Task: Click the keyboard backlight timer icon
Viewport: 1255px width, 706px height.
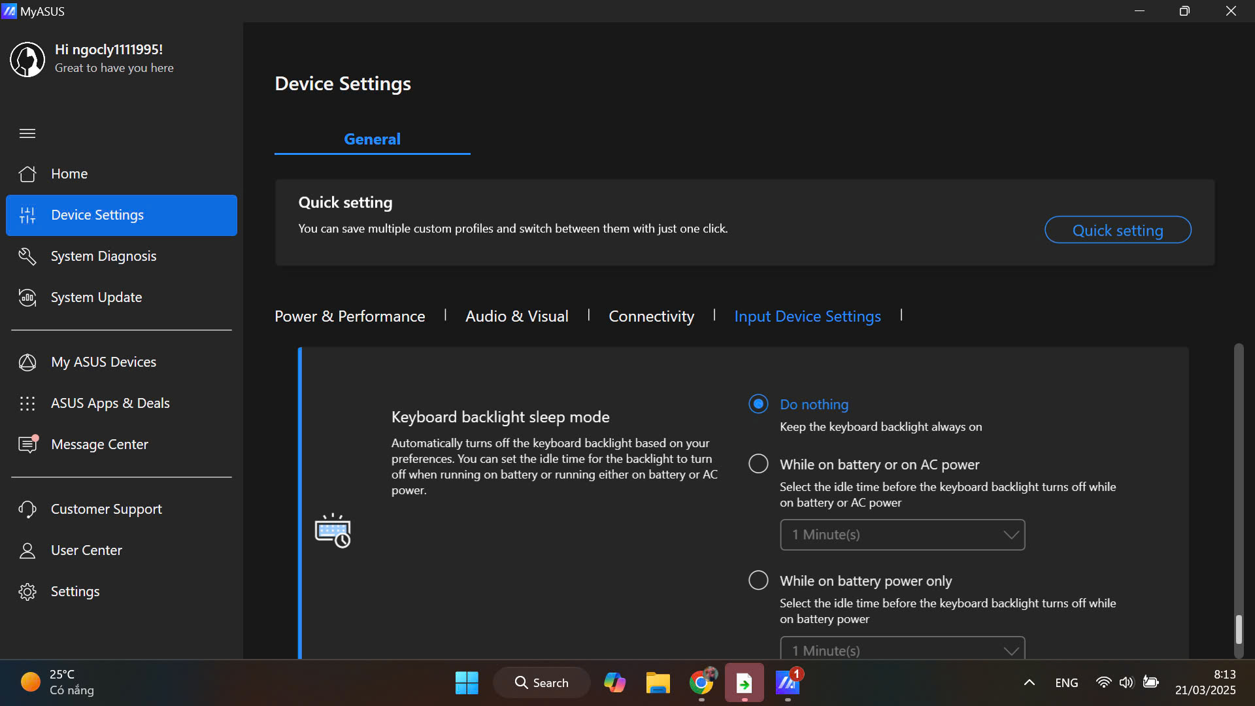Action: click(x=333, y=530)
